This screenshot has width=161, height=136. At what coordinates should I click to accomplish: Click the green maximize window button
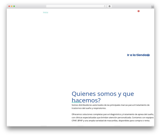click(14, 6)
